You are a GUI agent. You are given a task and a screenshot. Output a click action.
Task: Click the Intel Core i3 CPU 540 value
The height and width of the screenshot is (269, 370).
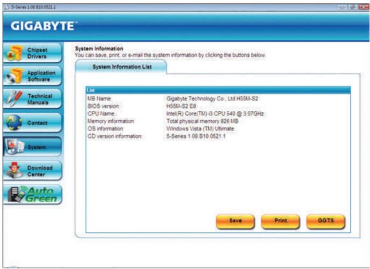click(215, 114)
